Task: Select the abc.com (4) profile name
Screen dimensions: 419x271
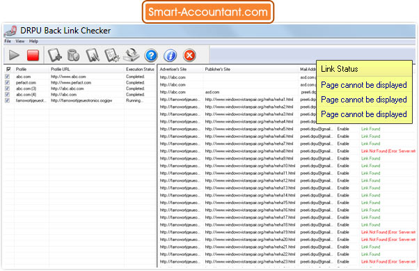Action: [26, 95]
